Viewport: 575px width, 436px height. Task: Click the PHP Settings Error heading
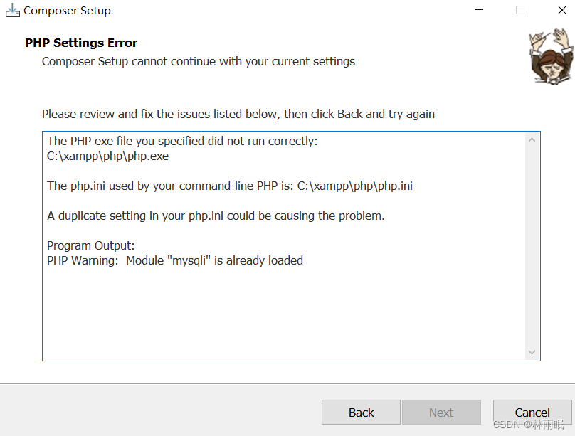[80, 43]
